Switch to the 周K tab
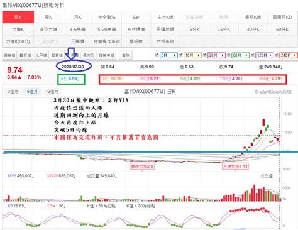Viewport: 298px width, 230px height. tap(48, 17)
